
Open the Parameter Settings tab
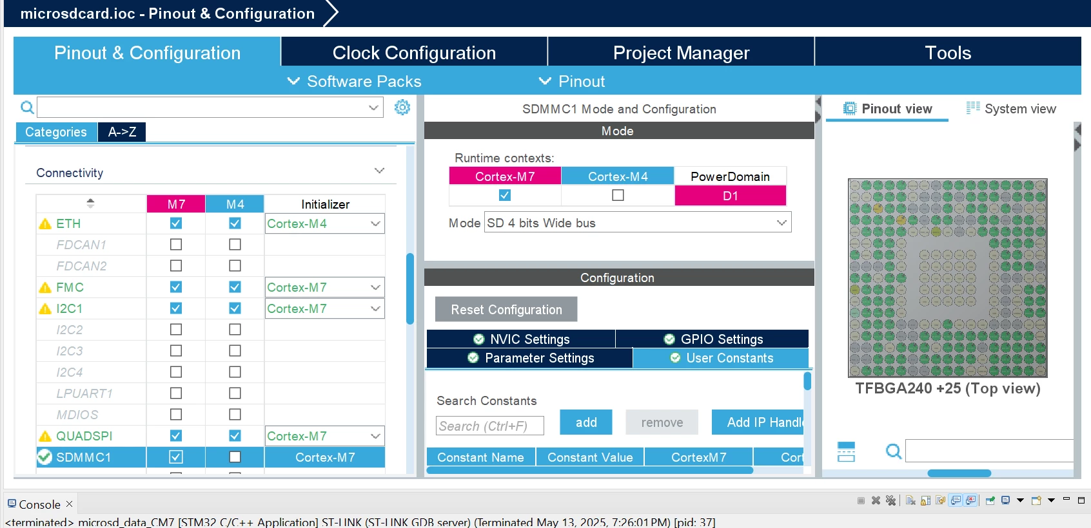[x=529, y=357]
